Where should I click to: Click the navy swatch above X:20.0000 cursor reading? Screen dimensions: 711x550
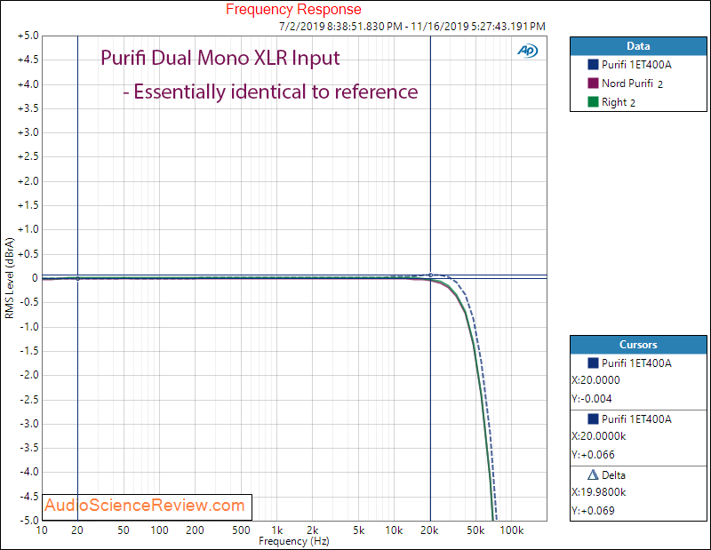(x=593, y=363)
